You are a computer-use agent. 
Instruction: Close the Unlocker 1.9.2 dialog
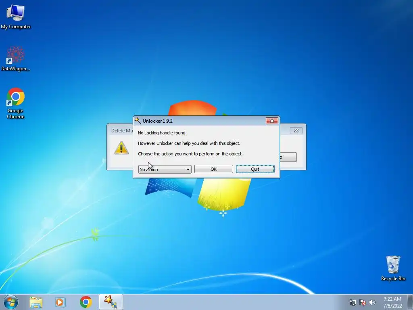coord(272,121)
